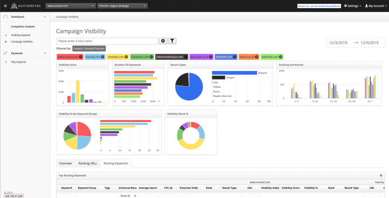Open the Premier League campaign dropdown
389x198 pixels.
click(x=122, y=6)
